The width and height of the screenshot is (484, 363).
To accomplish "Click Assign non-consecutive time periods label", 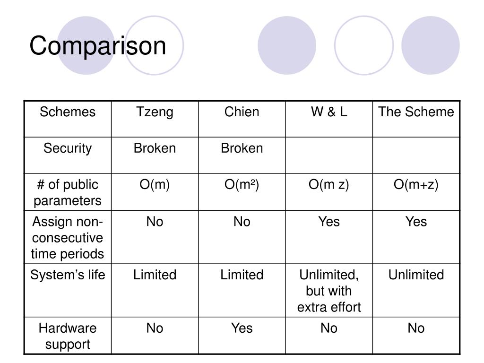I will pos(68,238).
